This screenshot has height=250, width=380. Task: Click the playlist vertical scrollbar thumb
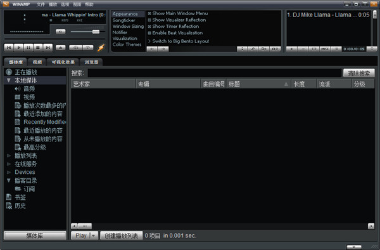[x=375, y=15]
